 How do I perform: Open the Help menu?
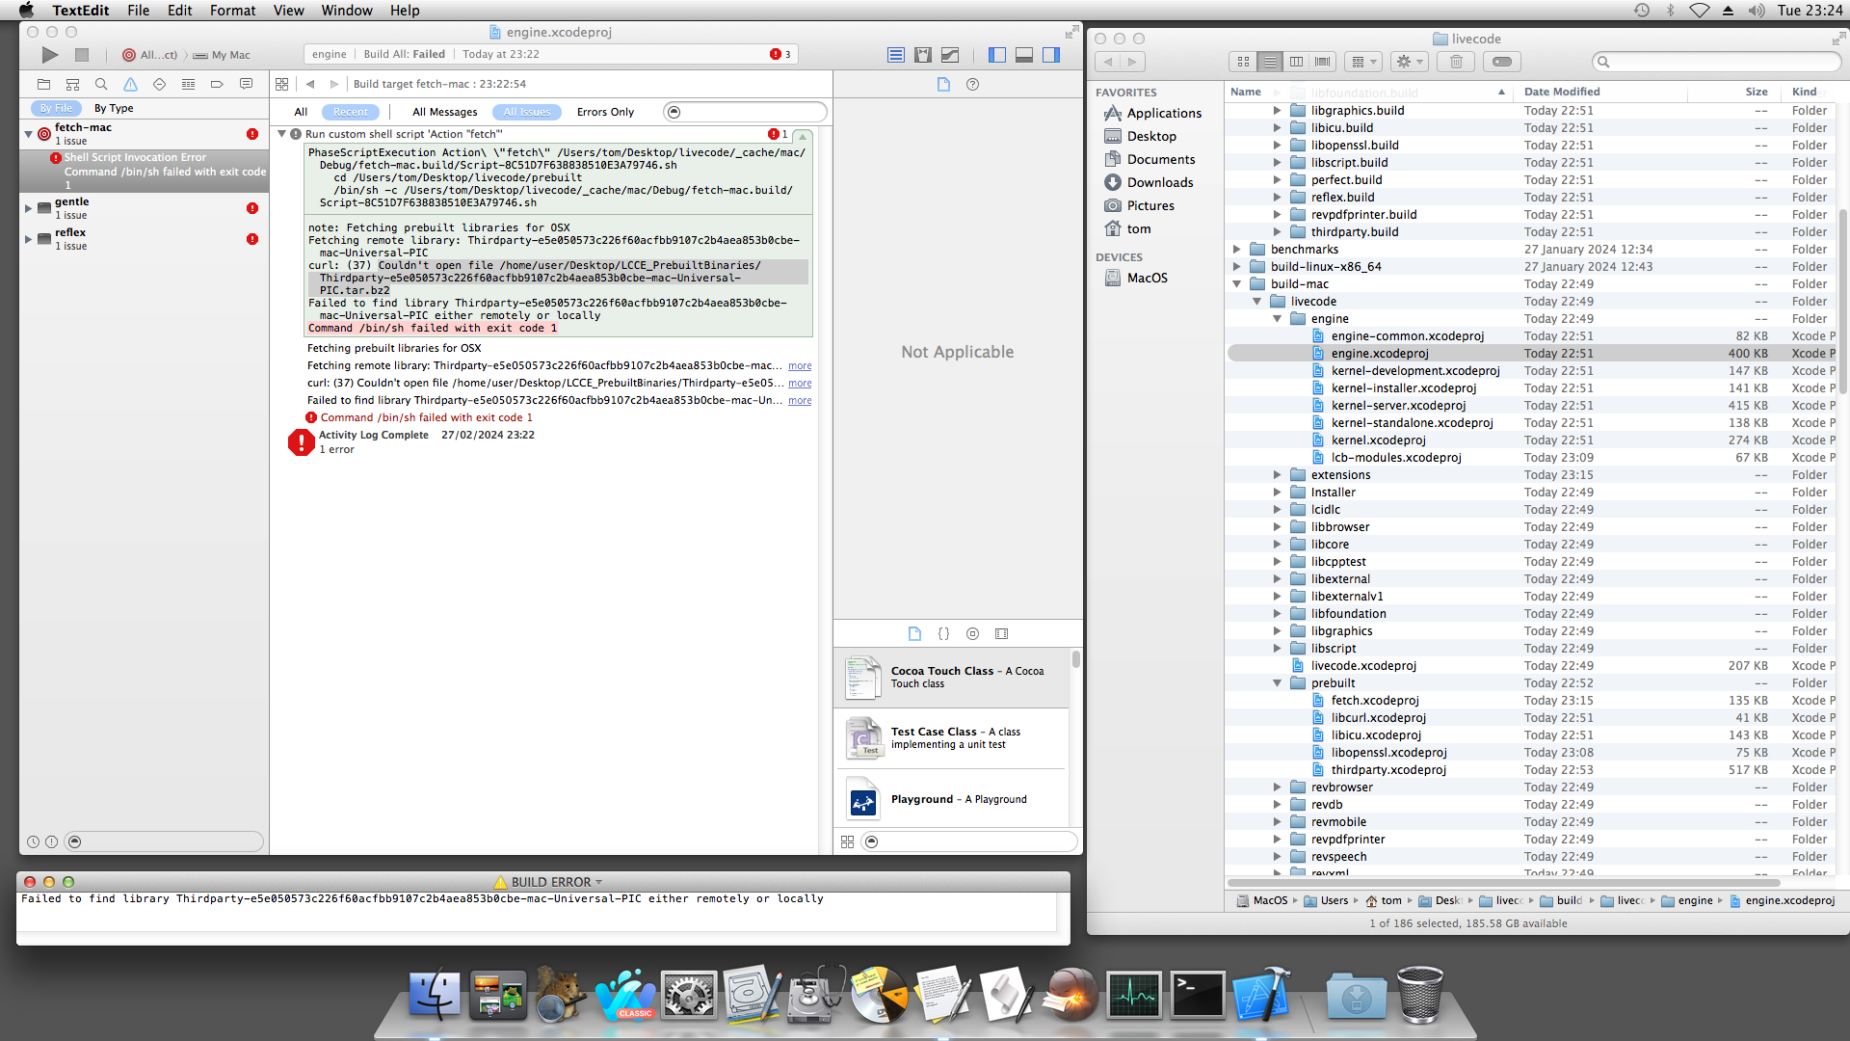point(405,11)
